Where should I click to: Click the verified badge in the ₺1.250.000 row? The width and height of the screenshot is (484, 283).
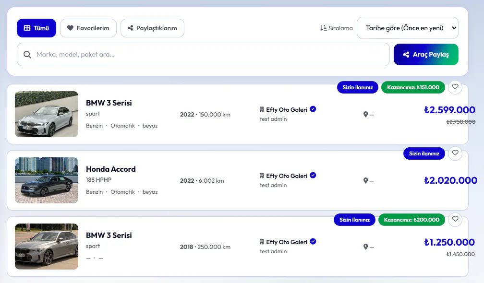tap(313, 241)
